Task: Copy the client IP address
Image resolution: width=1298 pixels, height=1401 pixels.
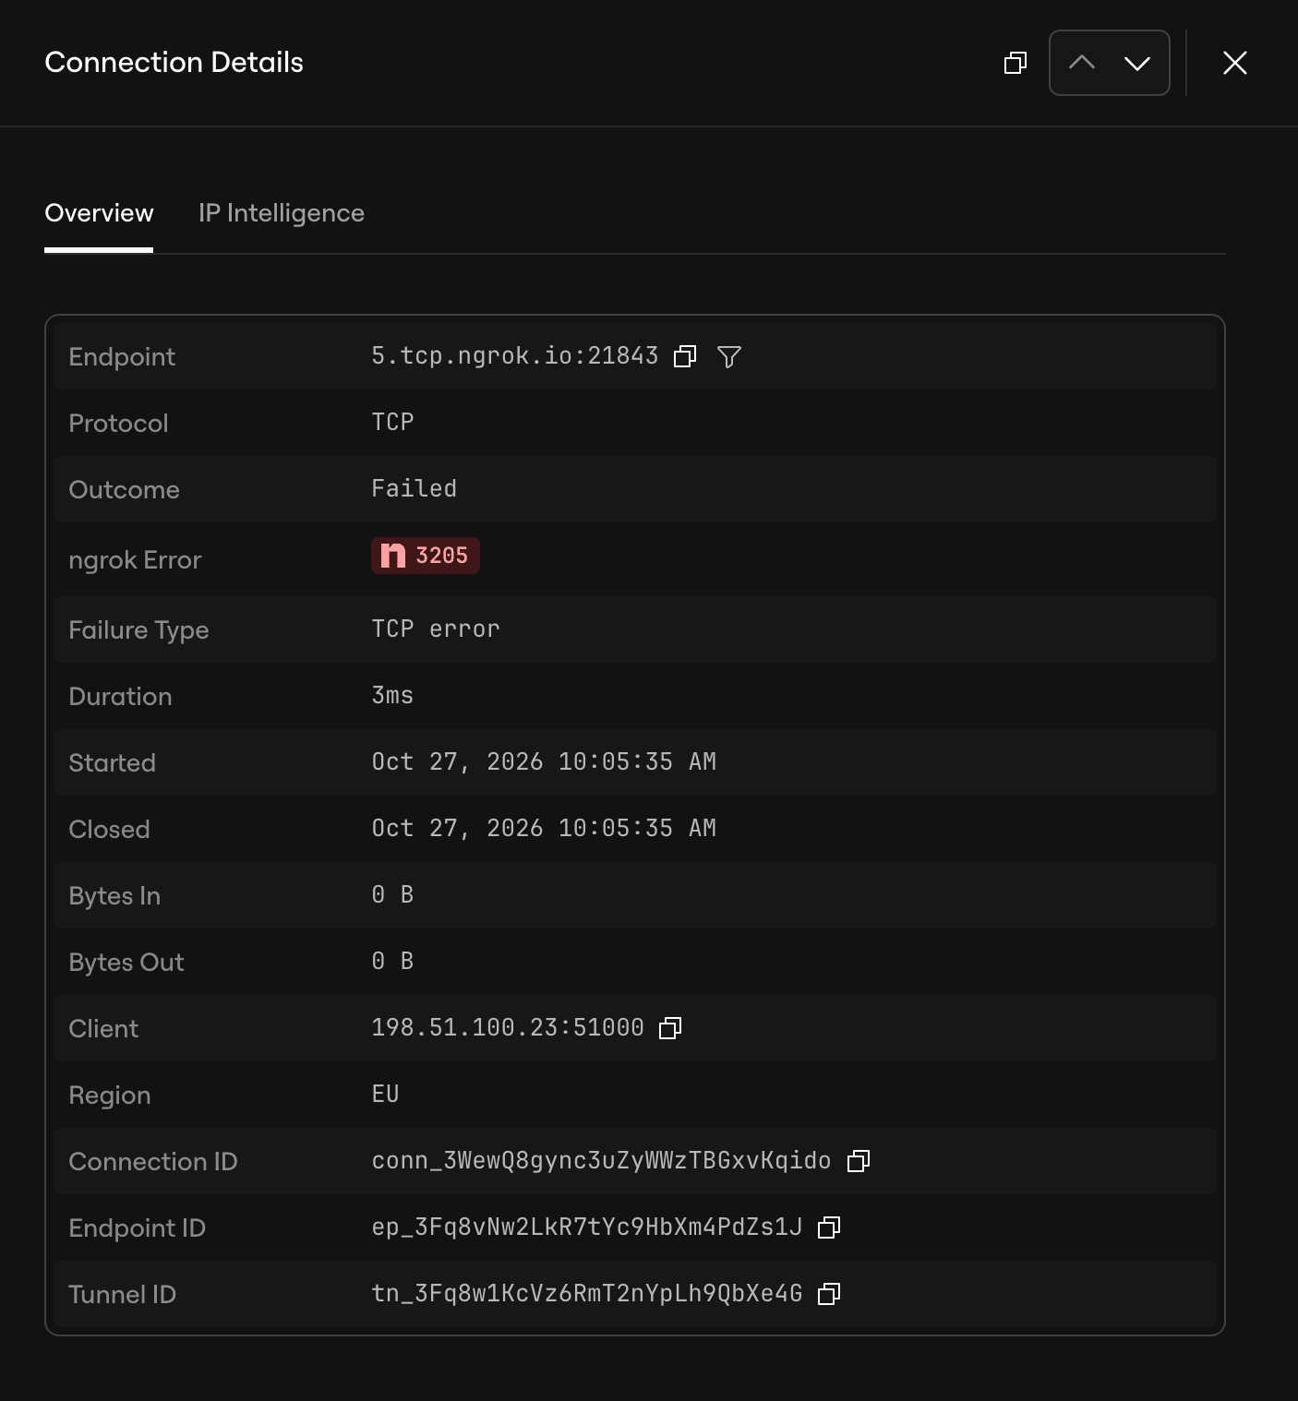Action: click(670, 1028)
